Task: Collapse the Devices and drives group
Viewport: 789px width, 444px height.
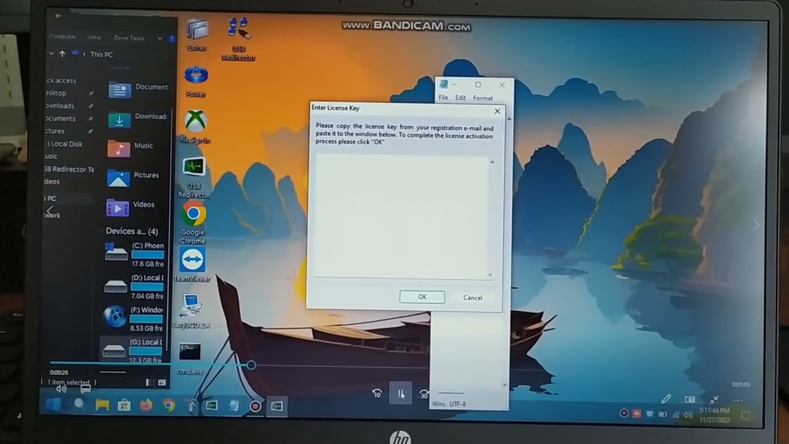Action: [131, 231]
